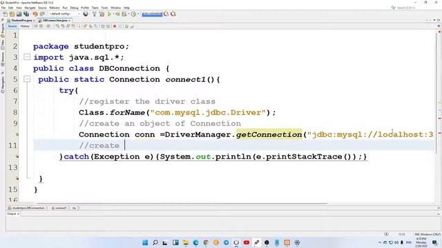Click the Profile Project toolbar icon
Image resolution: width=442 pixels, height=248 pixels.
coord(133,14)
